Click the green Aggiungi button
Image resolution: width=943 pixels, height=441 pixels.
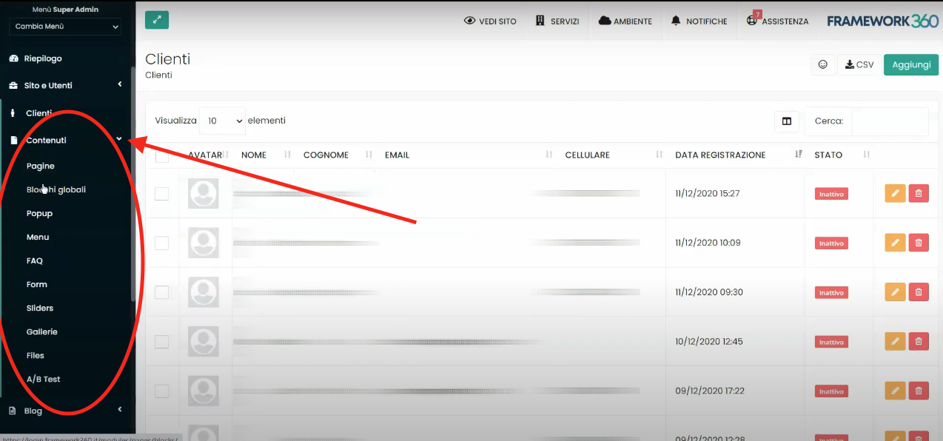[910, 64]
